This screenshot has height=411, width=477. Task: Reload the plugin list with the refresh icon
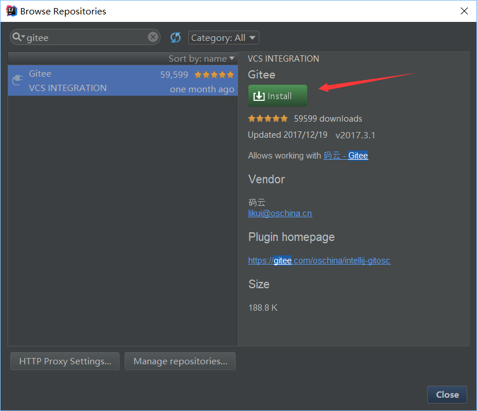pos(176,37)
